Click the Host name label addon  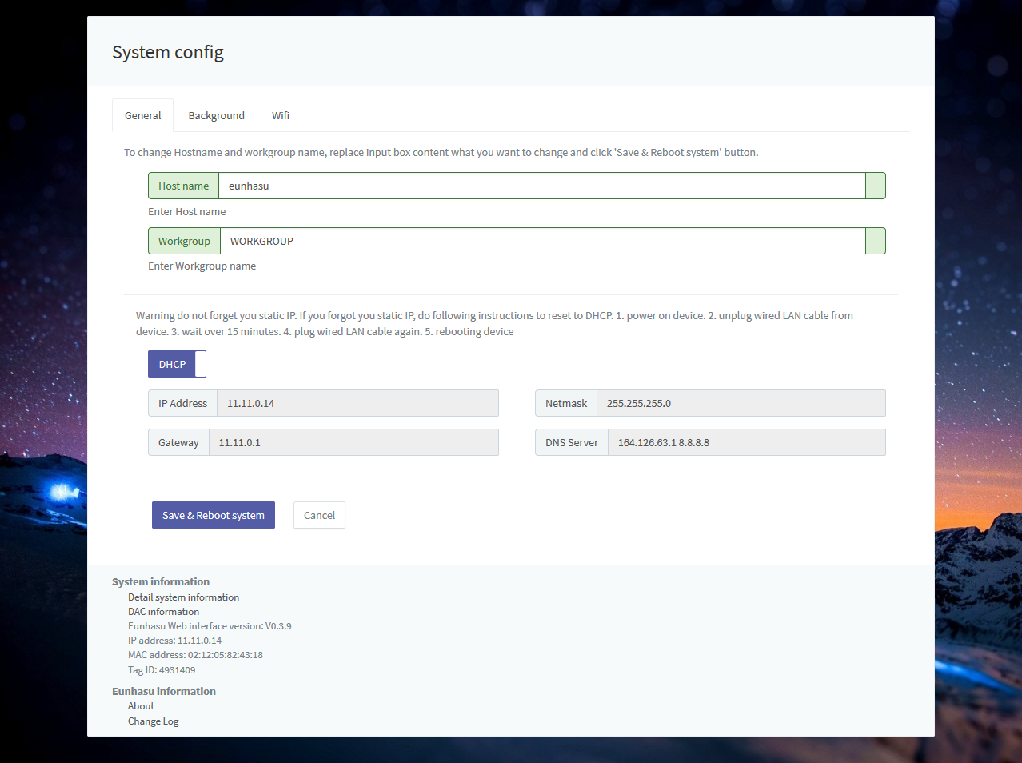(183, 186)
